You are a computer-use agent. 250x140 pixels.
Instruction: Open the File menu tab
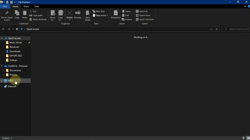click(5, 6)
